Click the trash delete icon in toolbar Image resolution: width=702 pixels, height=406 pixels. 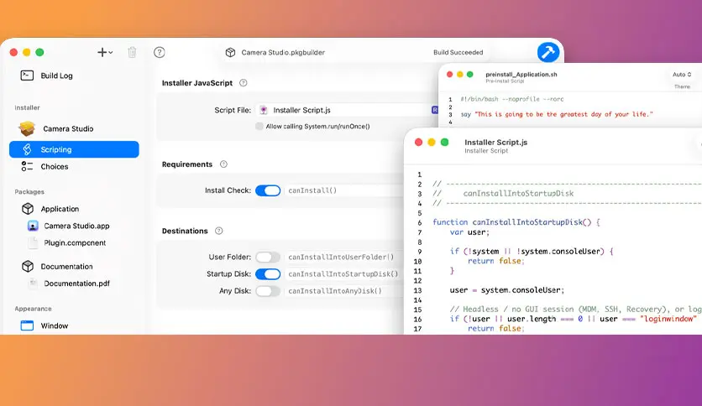click(132, 52)
